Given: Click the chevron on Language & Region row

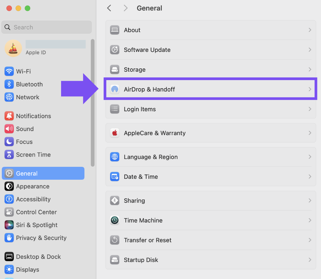Looking at the screenshot, I should (x=310, y=157).
